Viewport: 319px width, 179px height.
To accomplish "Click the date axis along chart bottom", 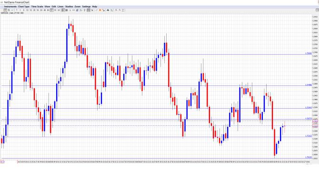I will point(164,162).
